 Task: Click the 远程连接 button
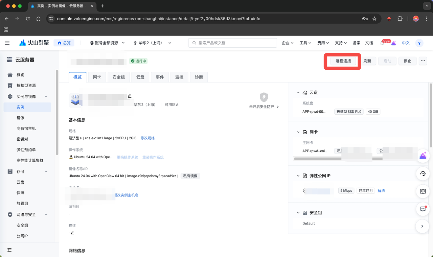pyautogui.click(x=342, y=61)
